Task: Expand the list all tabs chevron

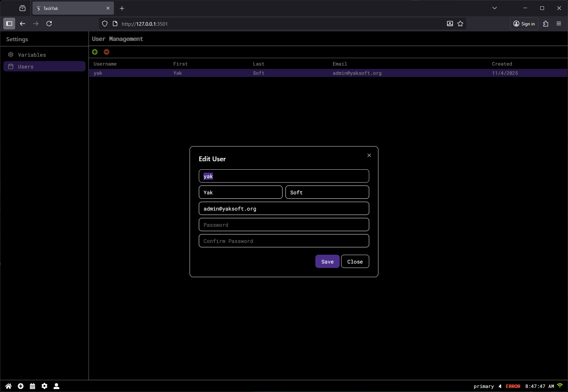Action: [495, 8]
